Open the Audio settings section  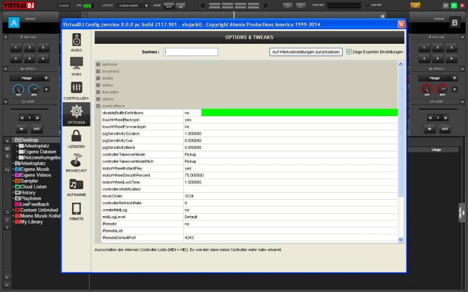tap(77, 42)
